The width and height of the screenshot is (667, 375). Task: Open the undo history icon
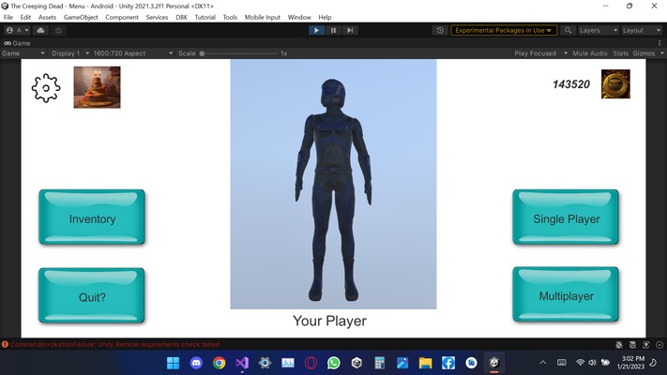440,30
